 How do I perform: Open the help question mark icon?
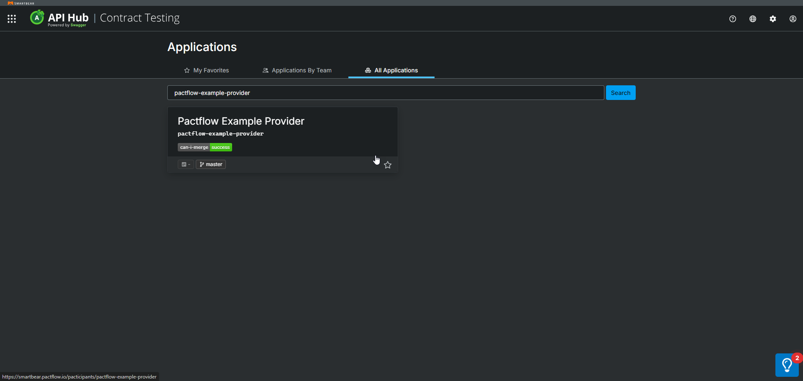[733, 19]
